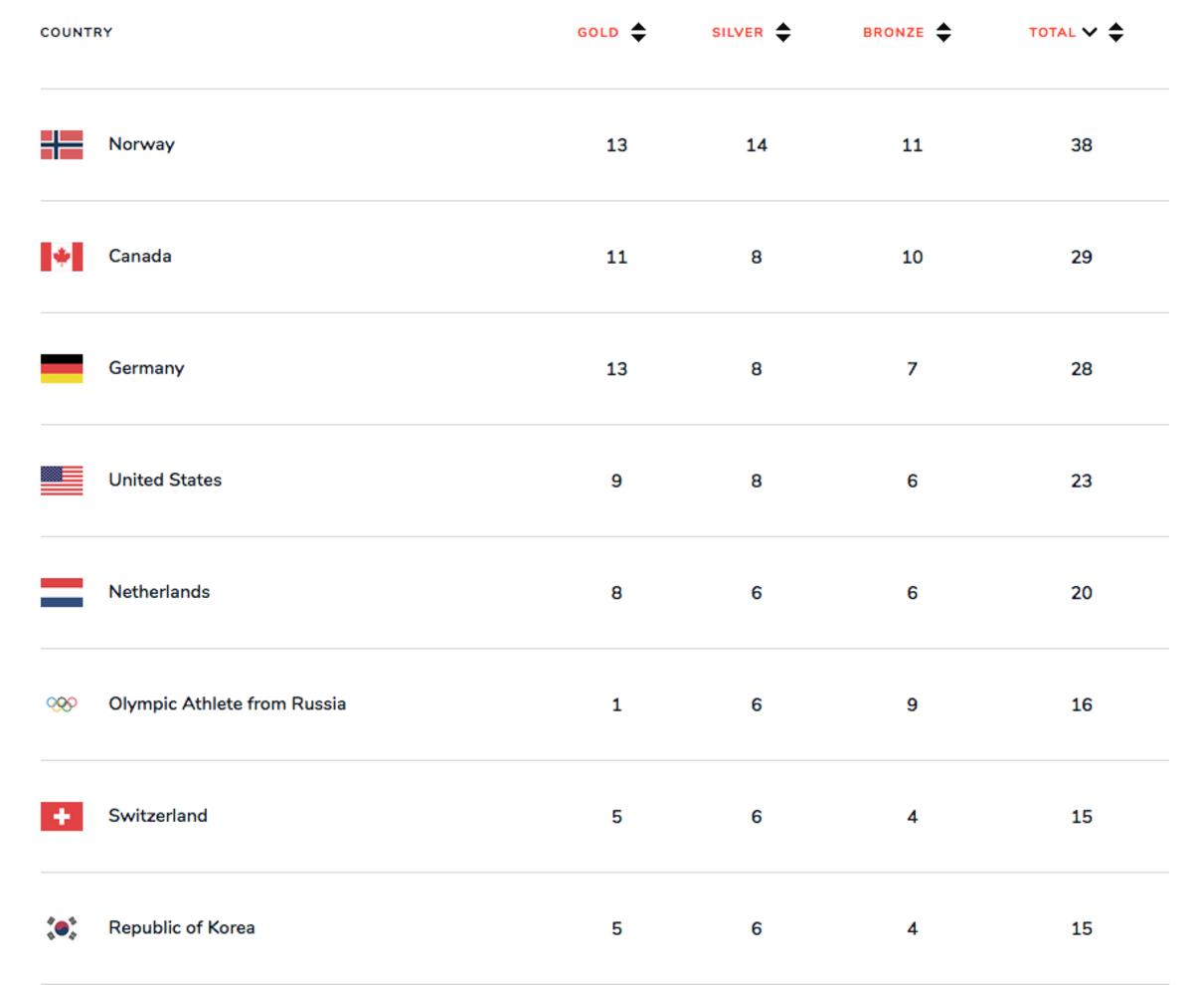
Task: Open the Norway country link
Action: click(x=141, y=144)
